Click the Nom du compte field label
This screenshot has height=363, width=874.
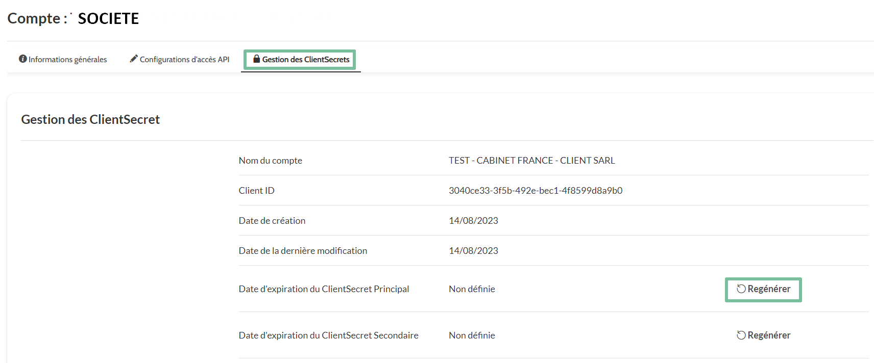[x=270, y=161]
